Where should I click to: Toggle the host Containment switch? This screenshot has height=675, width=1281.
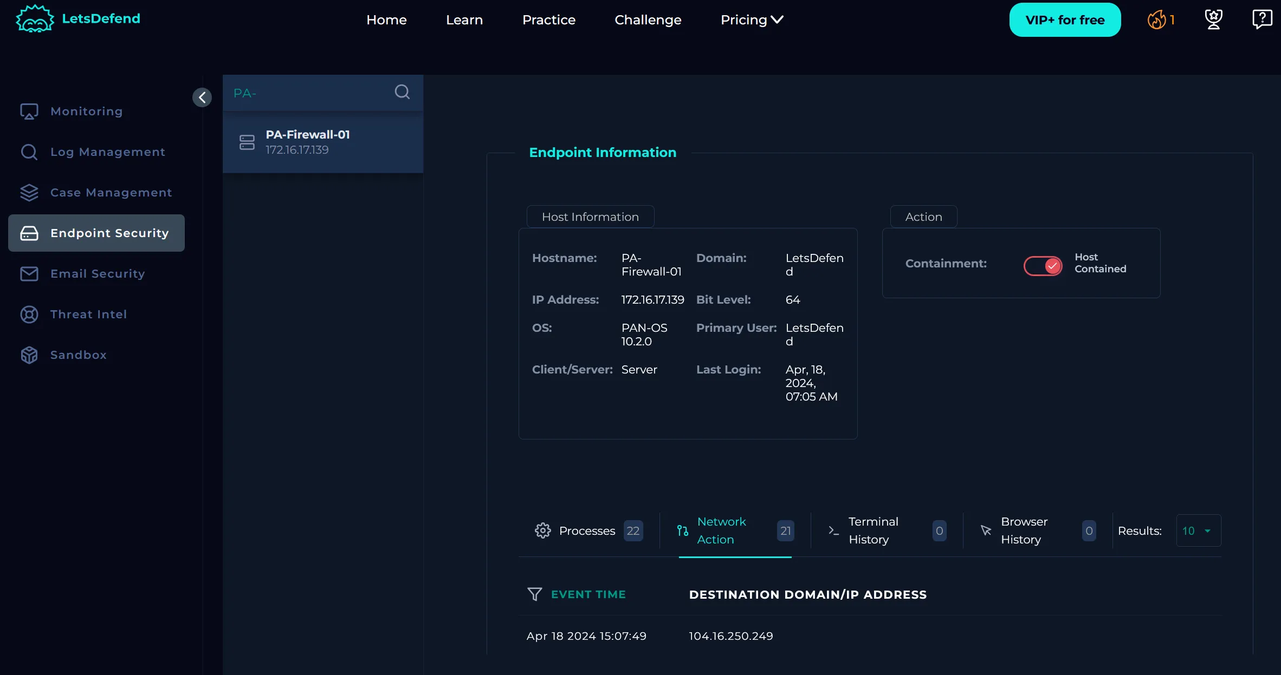tap(1043, 266)
